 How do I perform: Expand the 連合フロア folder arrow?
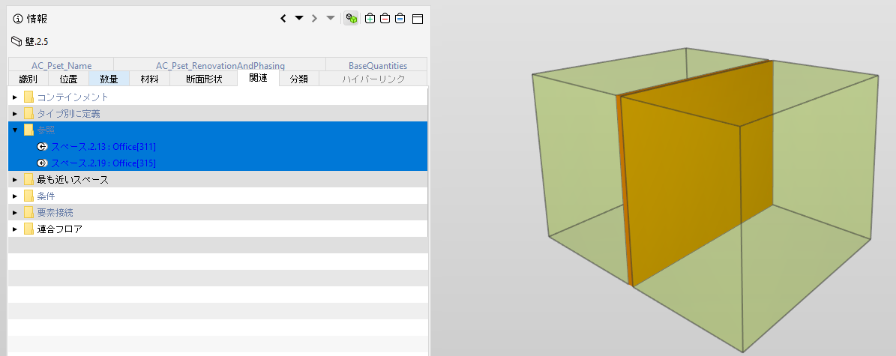pos(15,229)
